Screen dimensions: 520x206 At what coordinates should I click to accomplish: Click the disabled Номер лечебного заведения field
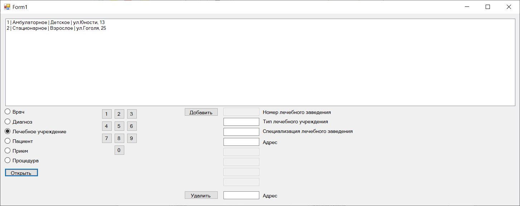tap(241, 112)
